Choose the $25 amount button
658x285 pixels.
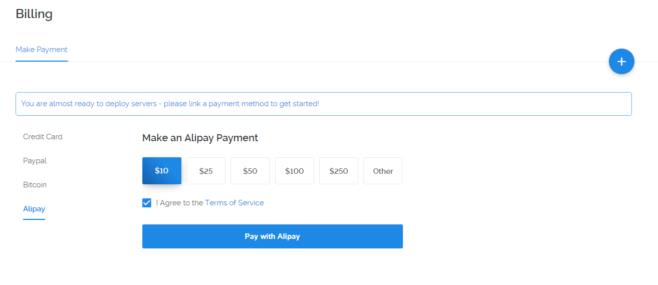(x=206, y=171)
